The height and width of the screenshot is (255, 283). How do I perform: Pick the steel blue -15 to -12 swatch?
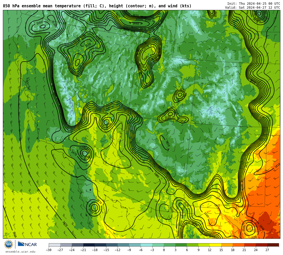[x=112, y=245]
